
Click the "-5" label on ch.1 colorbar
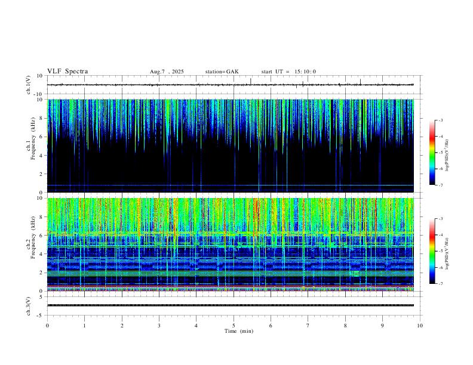440,153
